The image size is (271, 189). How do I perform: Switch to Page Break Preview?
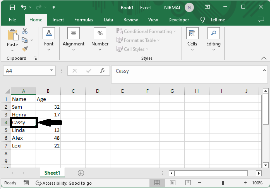pos(188,182)
